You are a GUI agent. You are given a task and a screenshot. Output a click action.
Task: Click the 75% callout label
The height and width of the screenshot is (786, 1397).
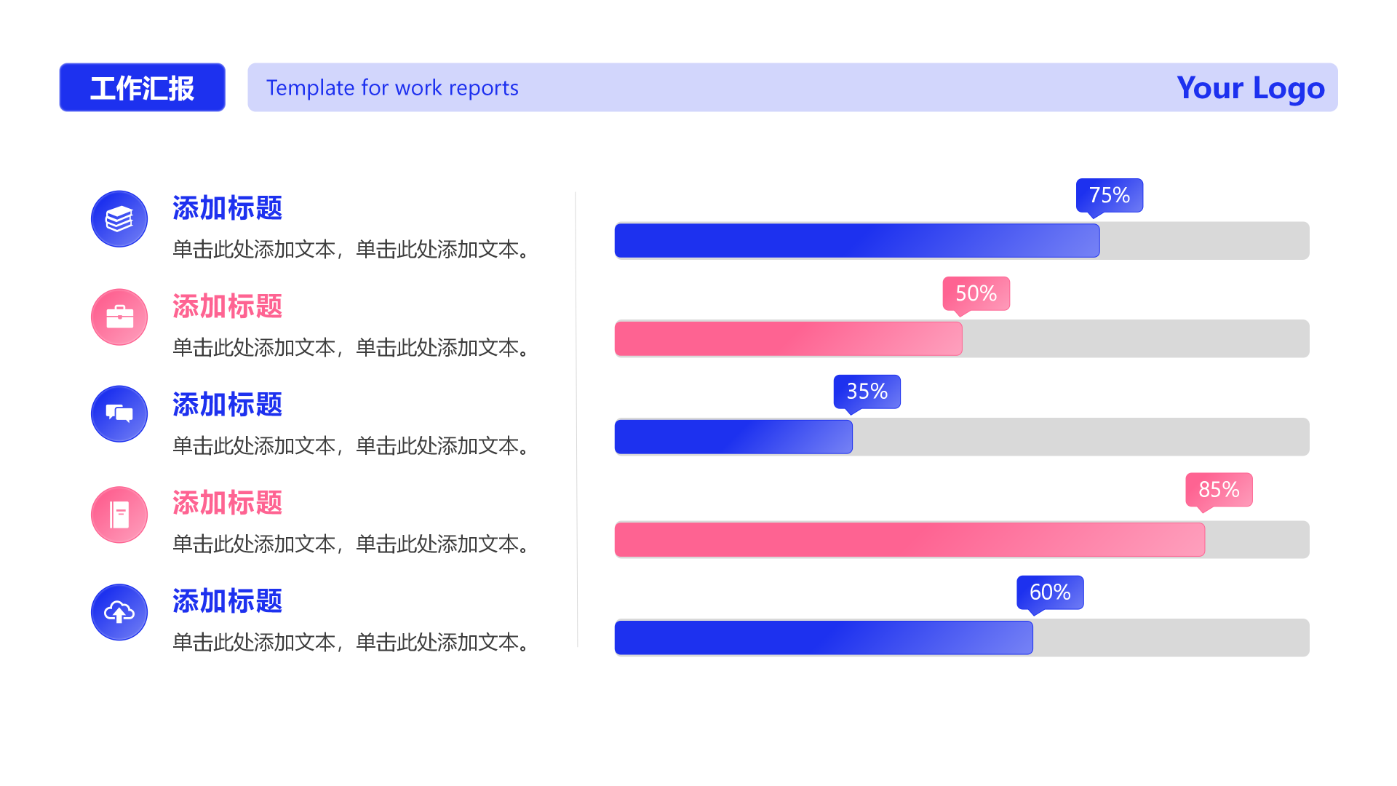1109,195
